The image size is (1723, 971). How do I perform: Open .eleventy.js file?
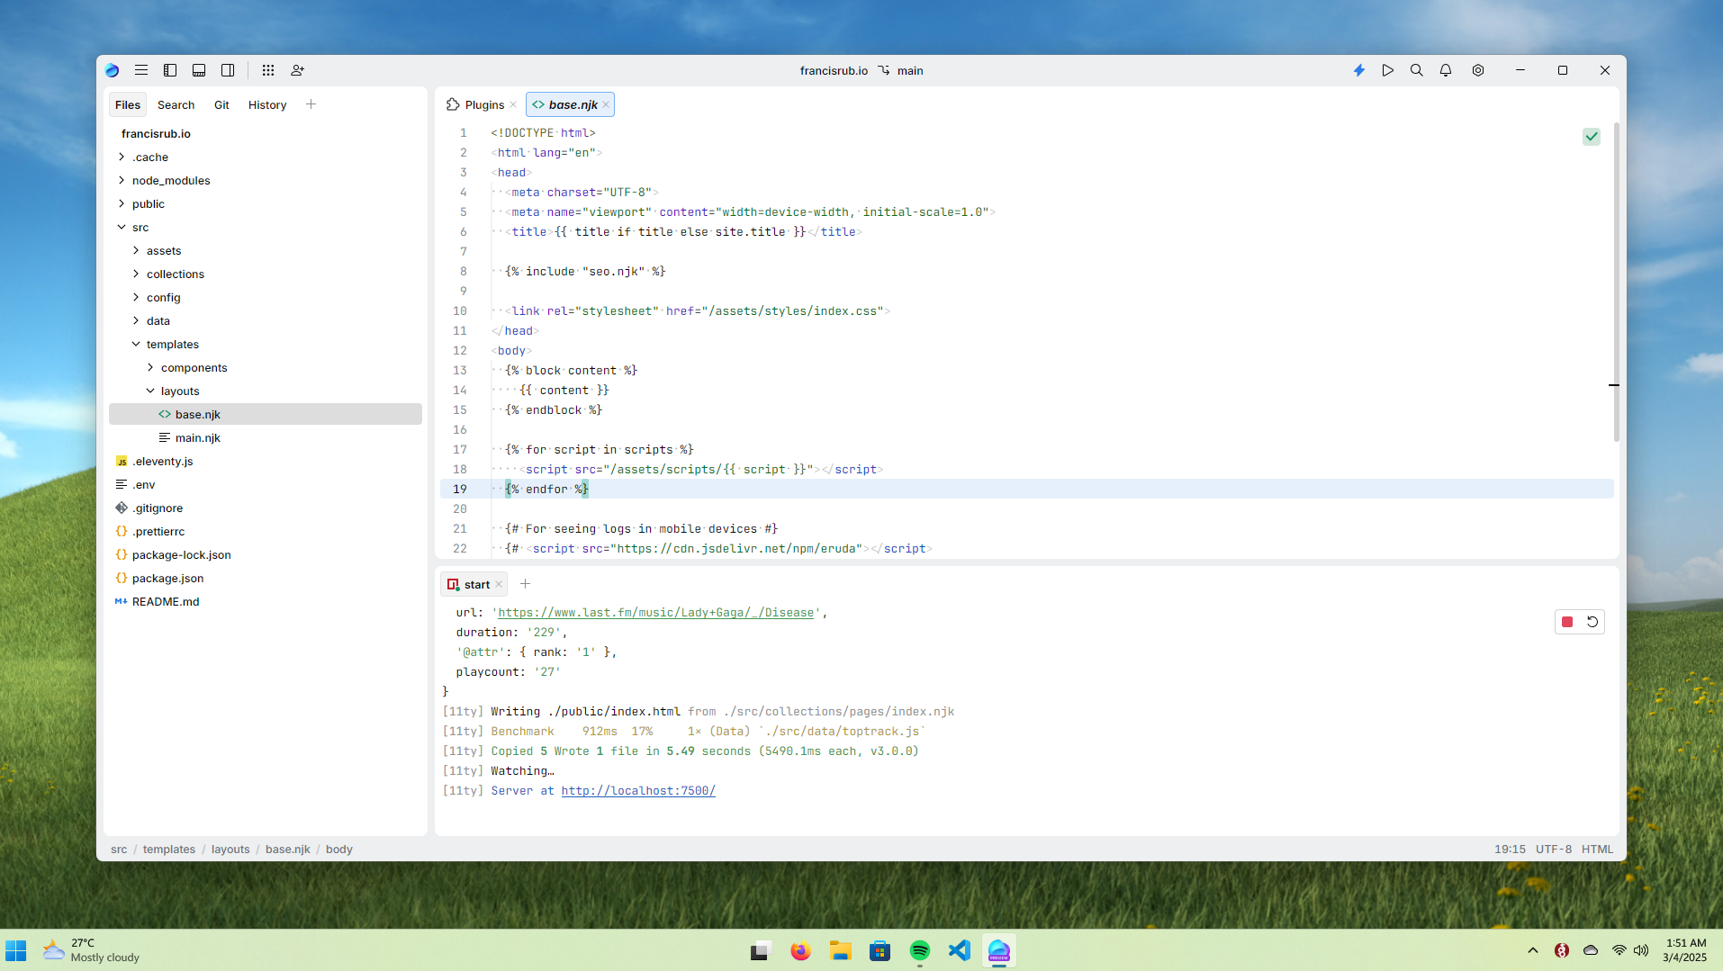point(266,461)
